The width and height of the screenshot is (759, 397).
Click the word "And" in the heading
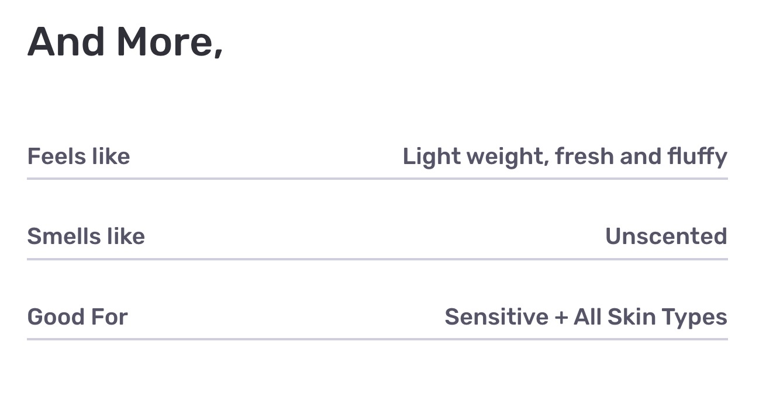pos(65,42)
